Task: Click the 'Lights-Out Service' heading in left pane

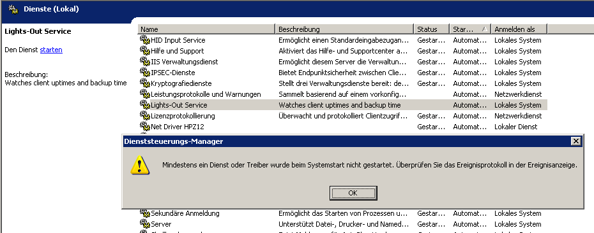Action: pyautogui.click(x=38, y=31)
